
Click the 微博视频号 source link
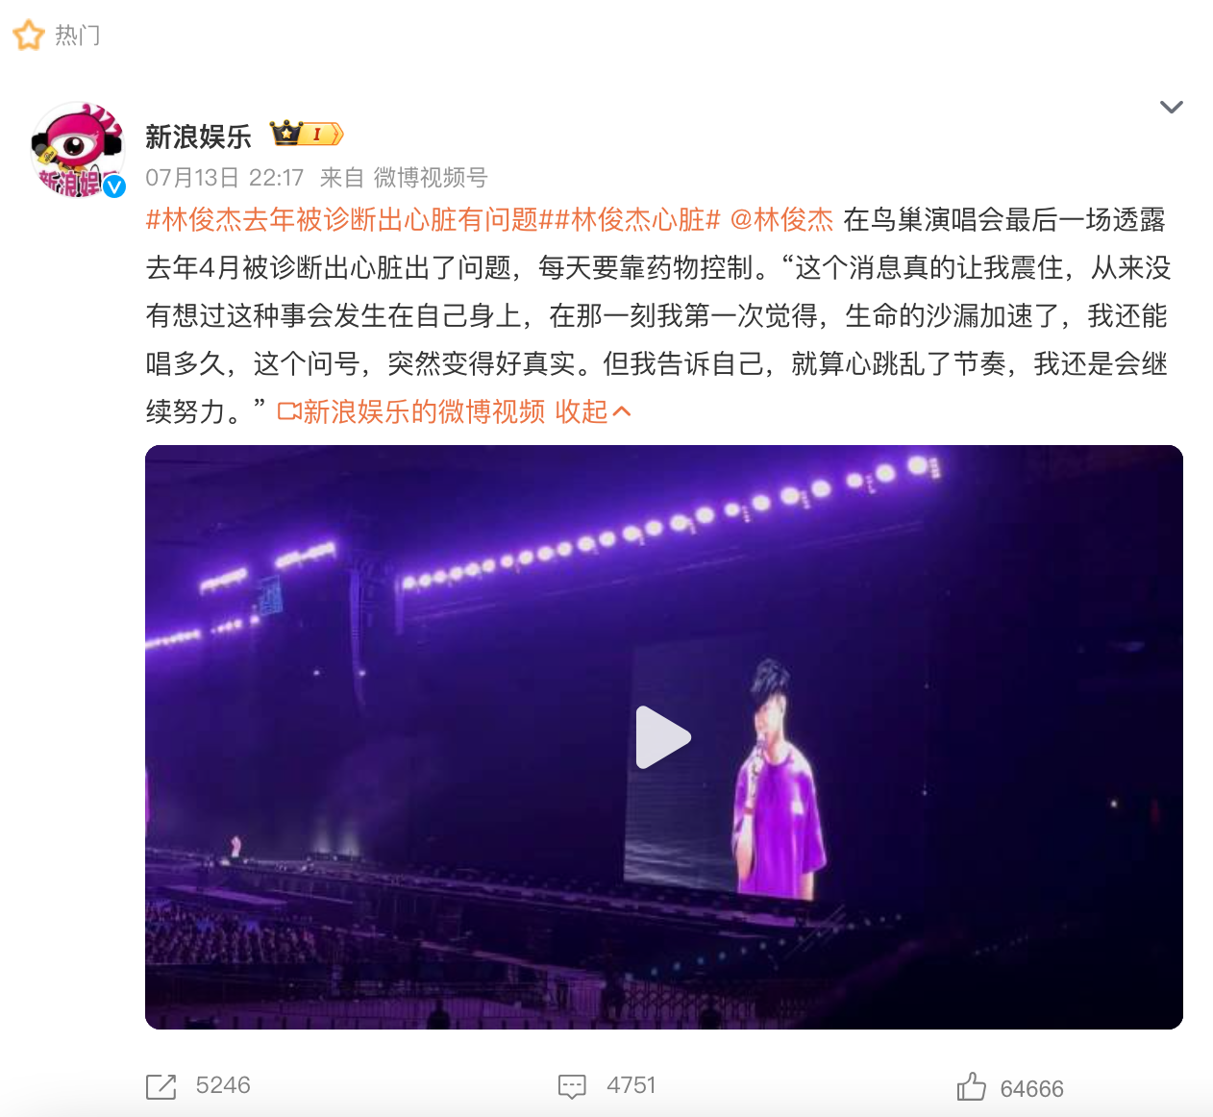(x=431, y=178)
